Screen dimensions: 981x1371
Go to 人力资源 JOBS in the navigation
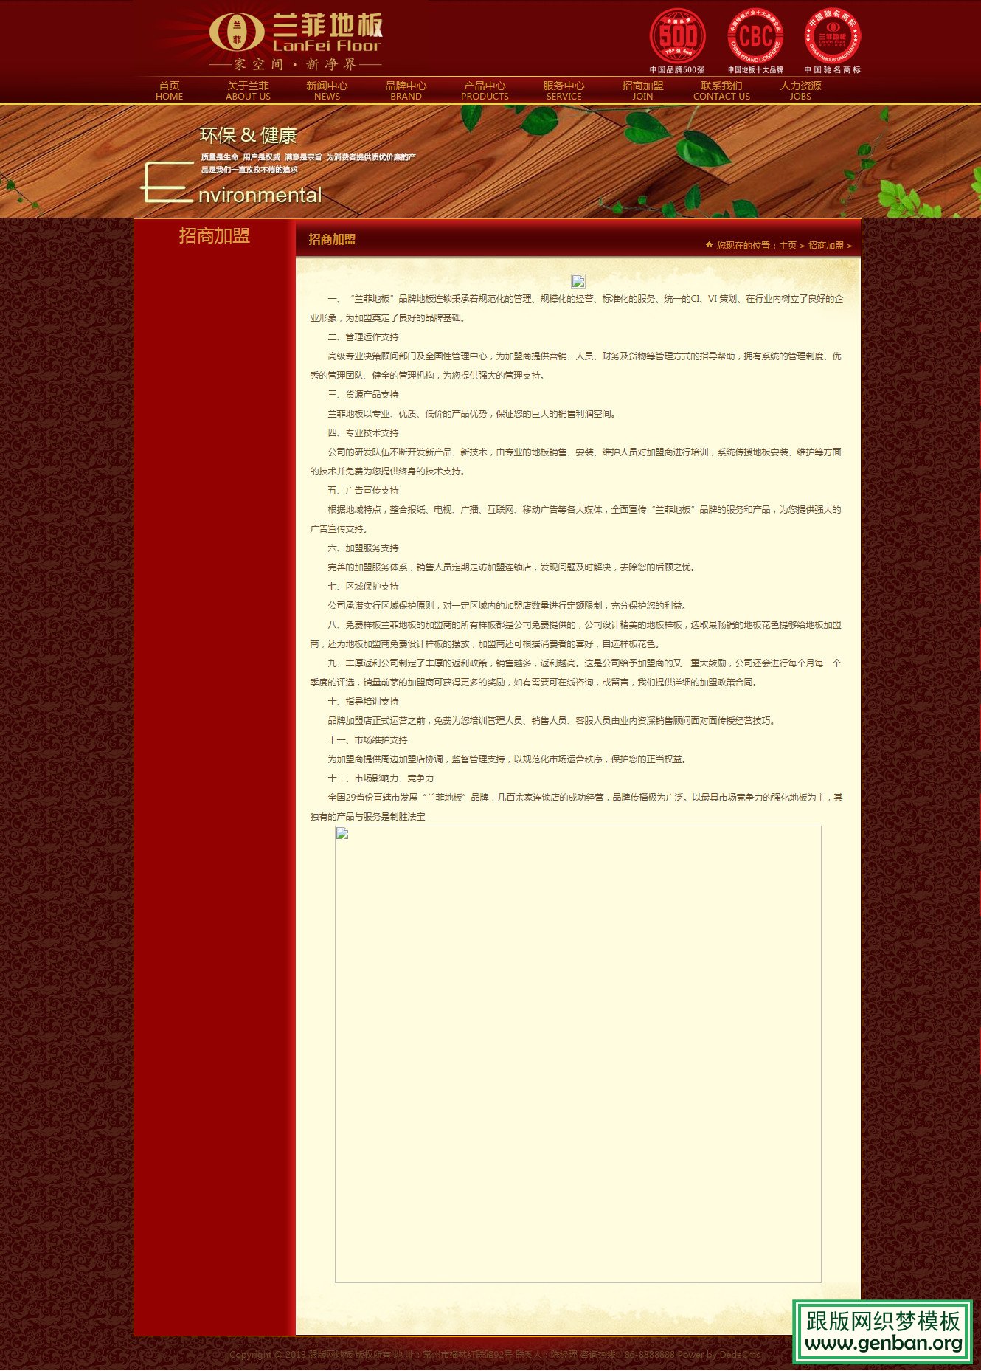click(800, 91)
